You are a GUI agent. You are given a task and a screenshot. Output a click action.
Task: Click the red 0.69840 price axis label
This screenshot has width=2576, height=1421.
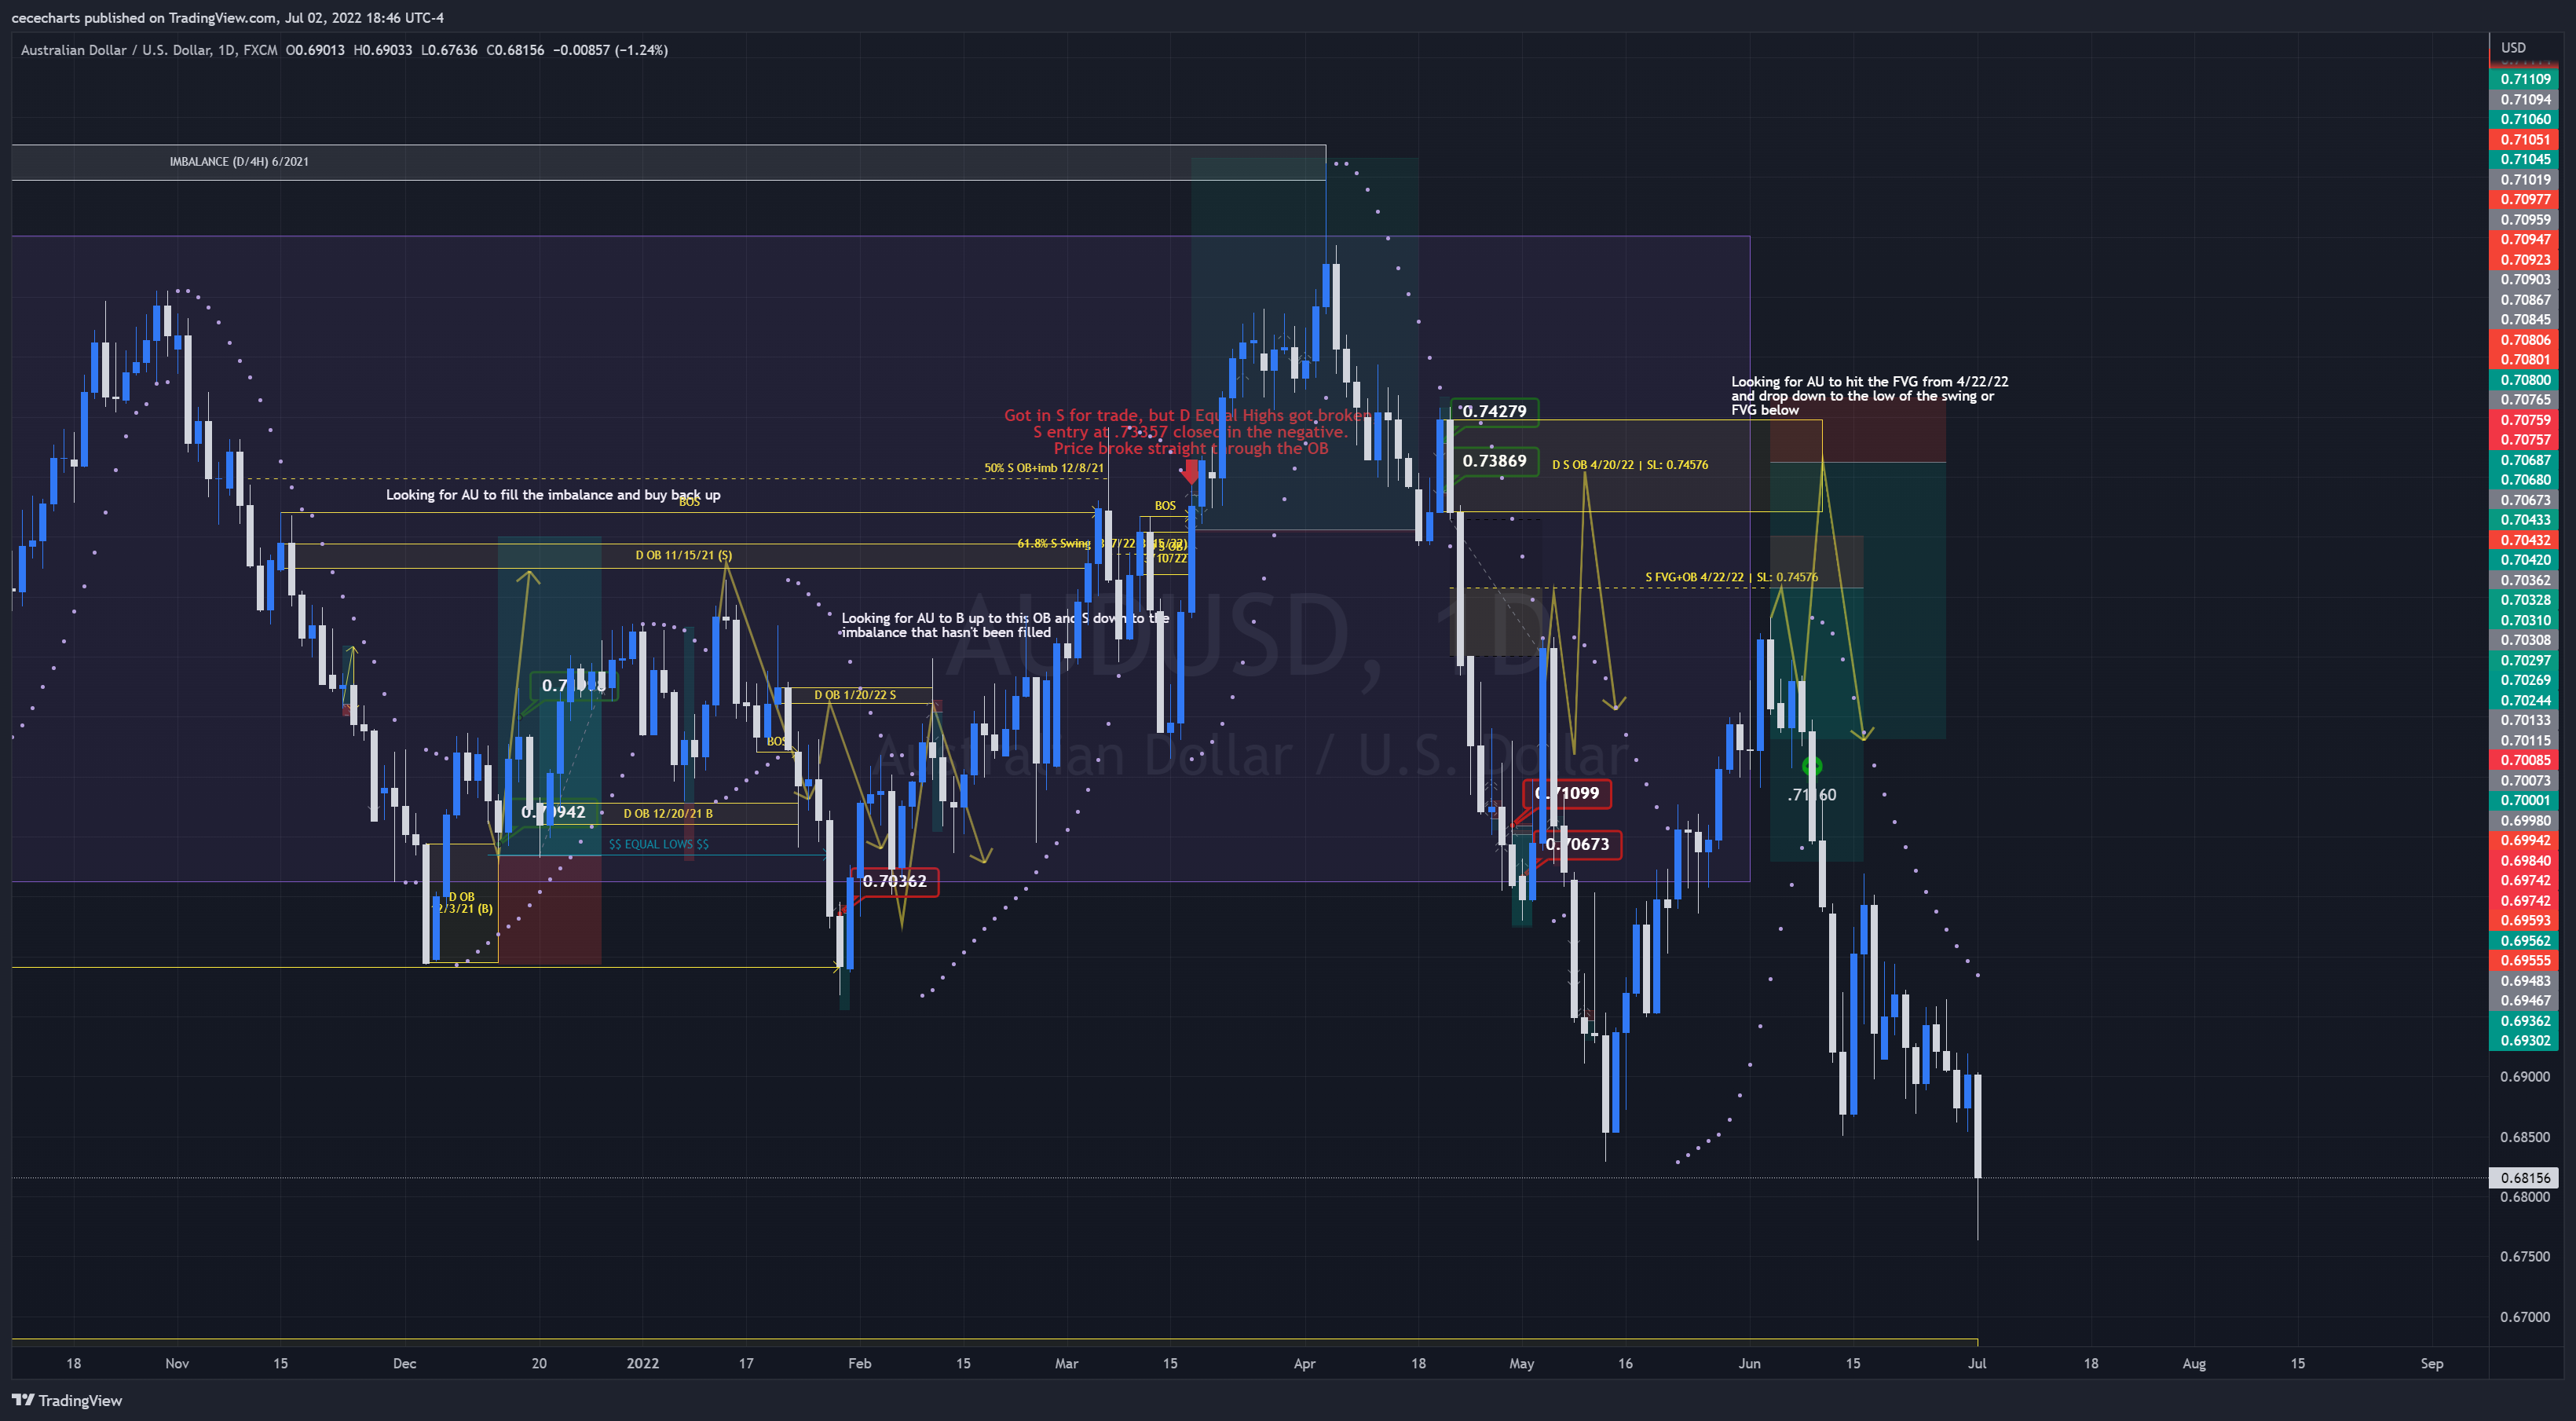(2524, 860)
